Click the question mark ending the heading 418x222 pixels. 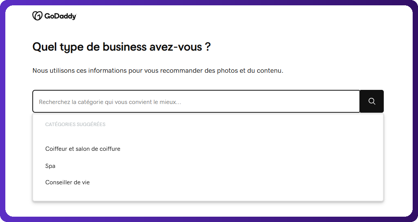tap(208, 47)
